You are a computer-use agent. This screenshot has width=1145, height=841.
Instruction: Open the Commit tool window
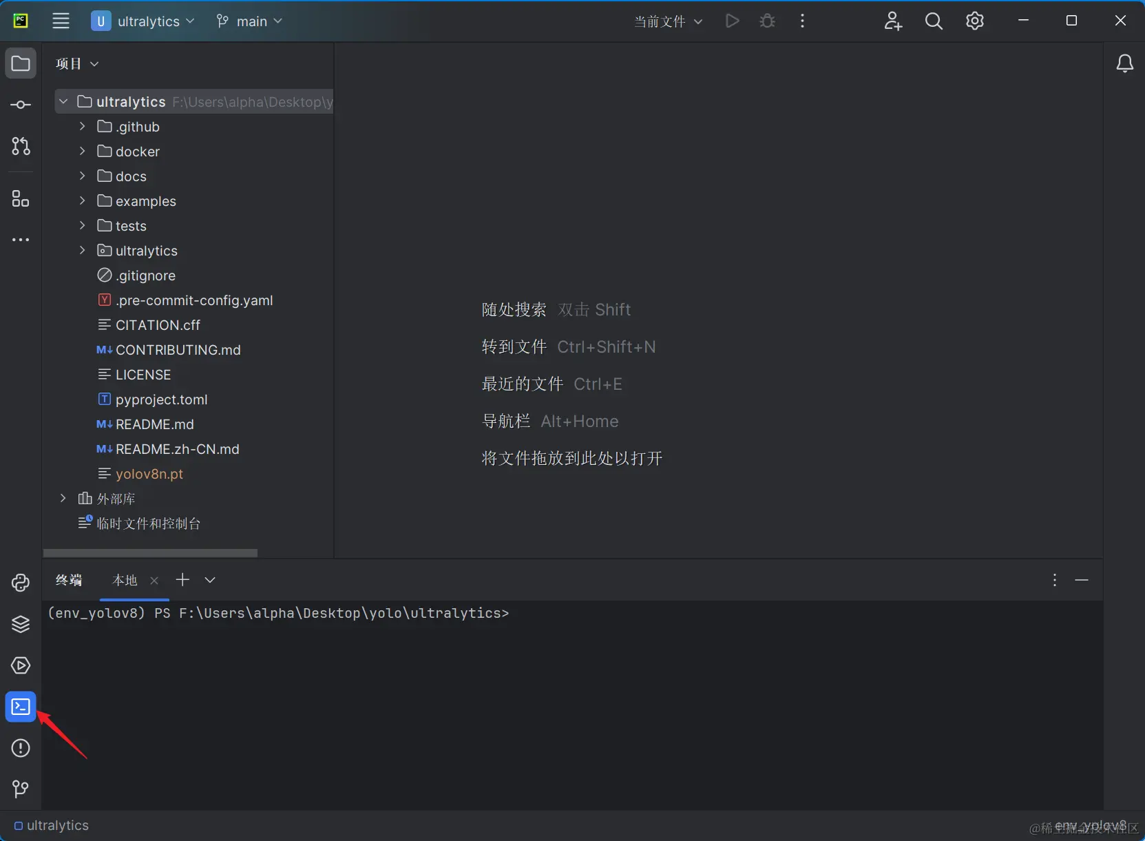pos(21,105)
